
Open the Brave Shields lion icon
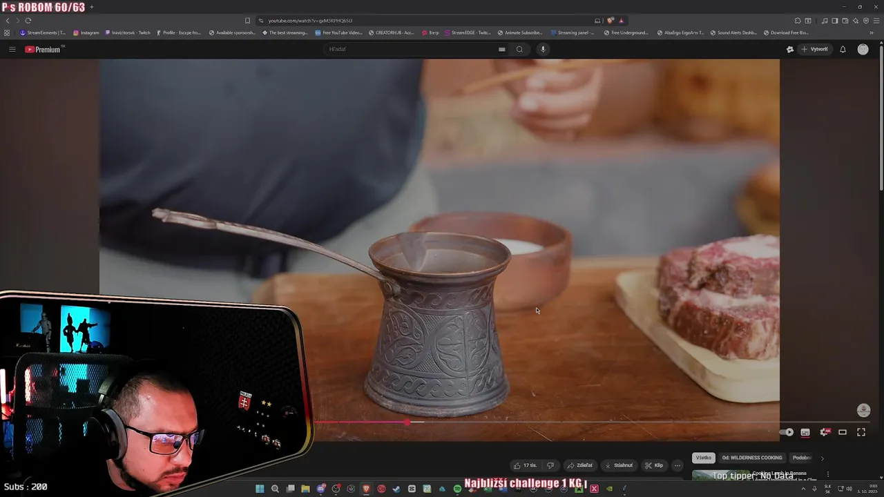(611, 21)
